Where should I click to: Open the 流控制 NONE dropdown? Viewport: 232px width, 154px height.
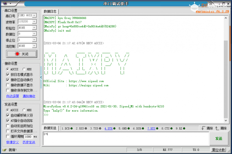34,46
